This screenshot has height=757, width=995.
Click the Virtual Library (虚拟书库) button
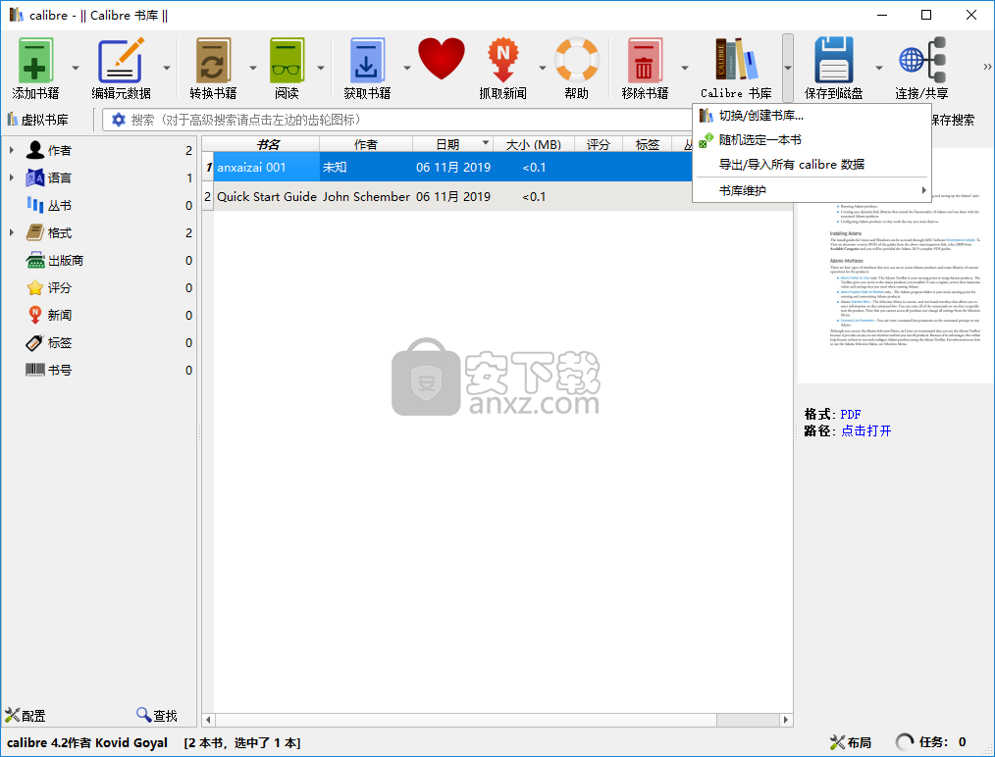(x=38, y=120)
